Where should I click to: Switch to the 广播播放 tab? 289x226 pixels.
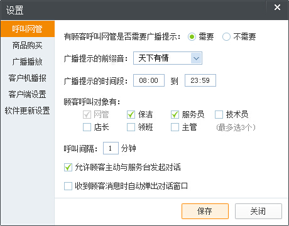28,62
